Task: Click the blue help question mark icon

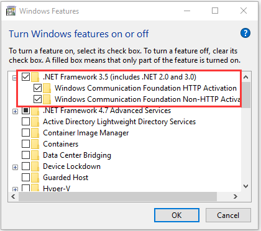Action: coord(245,33)
